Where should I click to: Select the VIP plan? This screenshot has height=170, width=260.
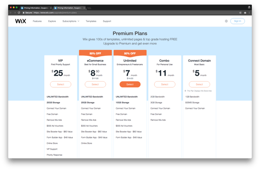[61, 84]
